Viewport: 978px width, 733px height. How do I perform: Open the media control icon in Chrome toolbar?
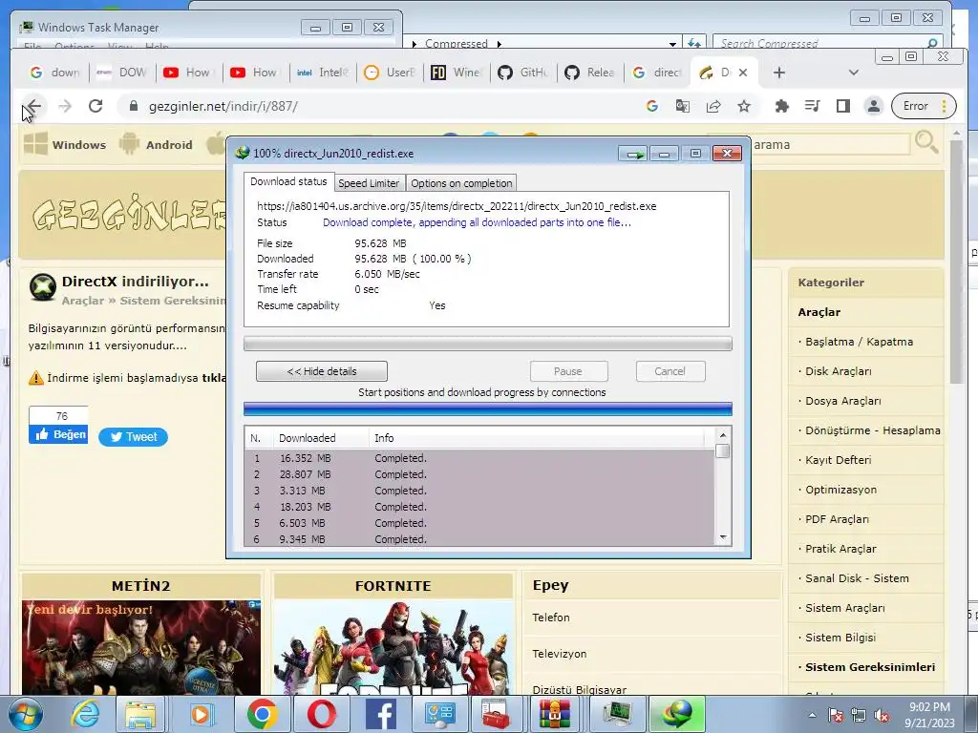812,106
